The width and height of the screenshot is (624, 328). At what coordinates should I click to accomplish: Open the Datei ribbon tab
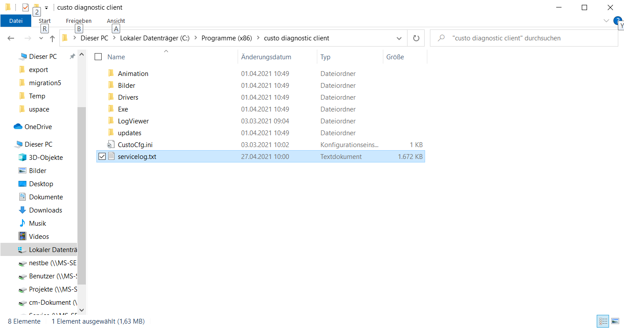tap(16, 21)
